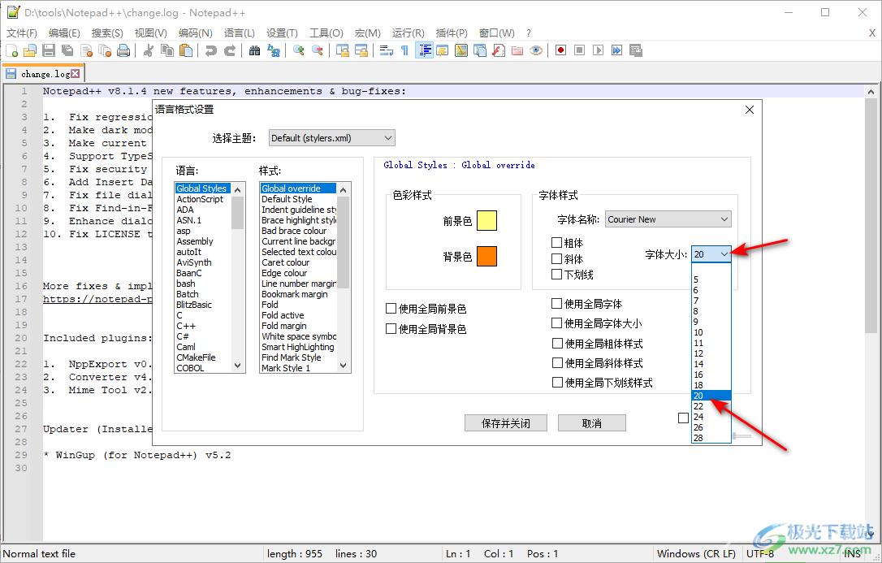The width and height of the screenshot is (882, 563).
Task: Run macro multiple times icon
Action: click(x=617, y=50)
